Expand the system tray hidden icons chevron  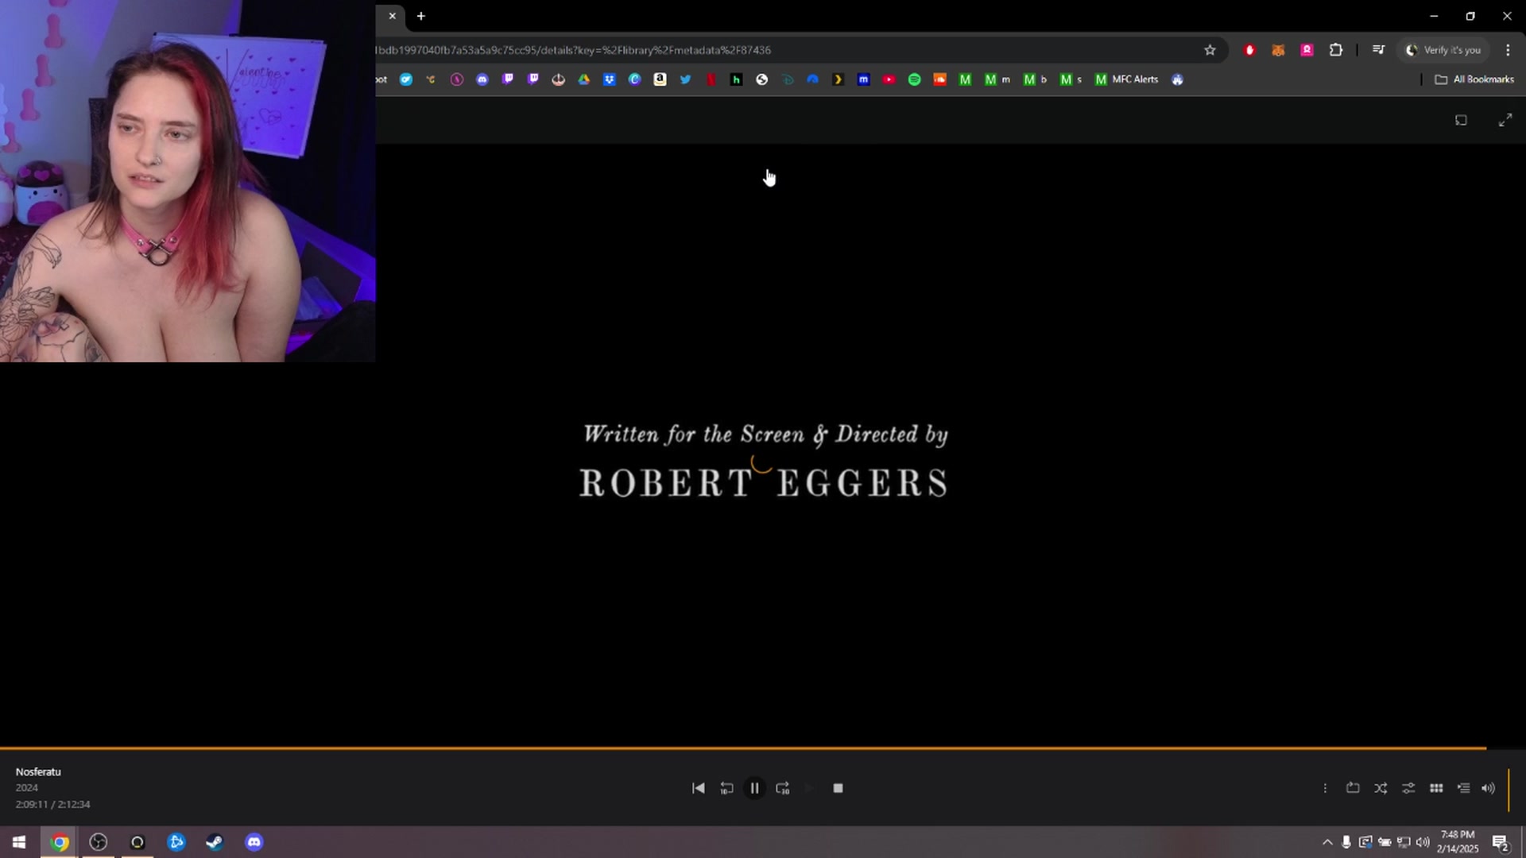[1327, 842]
